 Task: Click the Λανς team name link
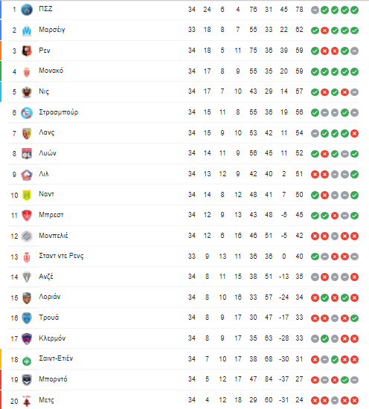point(47,132)
